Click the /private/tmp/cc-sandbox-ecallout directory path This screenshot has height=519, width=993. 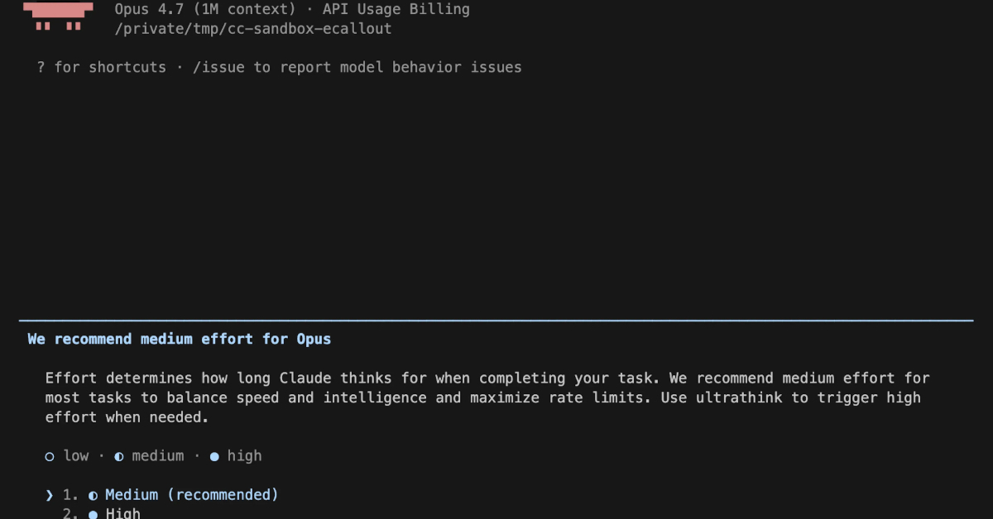[253, 29]
